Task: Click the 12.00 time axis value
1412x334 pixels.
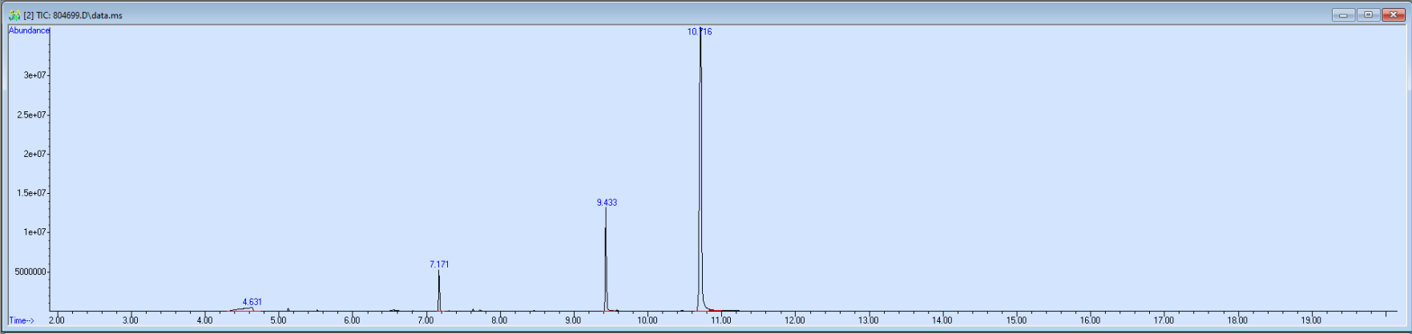Action: 794,320
